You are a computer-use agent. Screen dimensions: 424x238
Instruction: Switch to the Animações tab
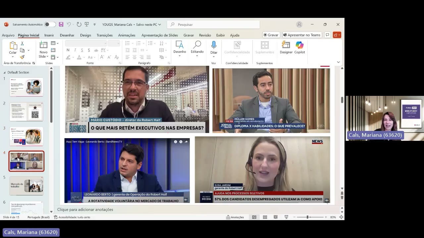click(x=127, y=35)
